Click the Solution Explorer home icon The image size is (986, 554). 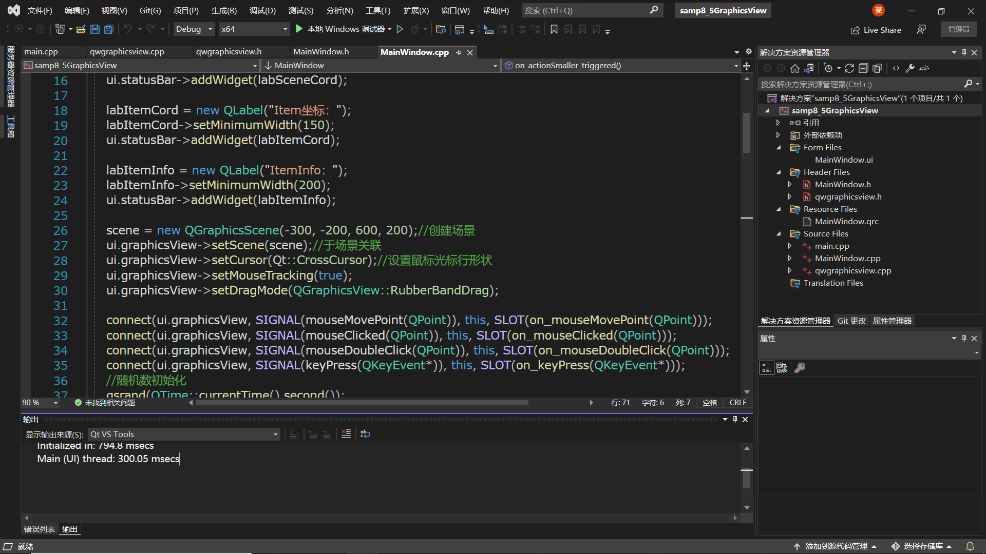[x=795, y=68]
